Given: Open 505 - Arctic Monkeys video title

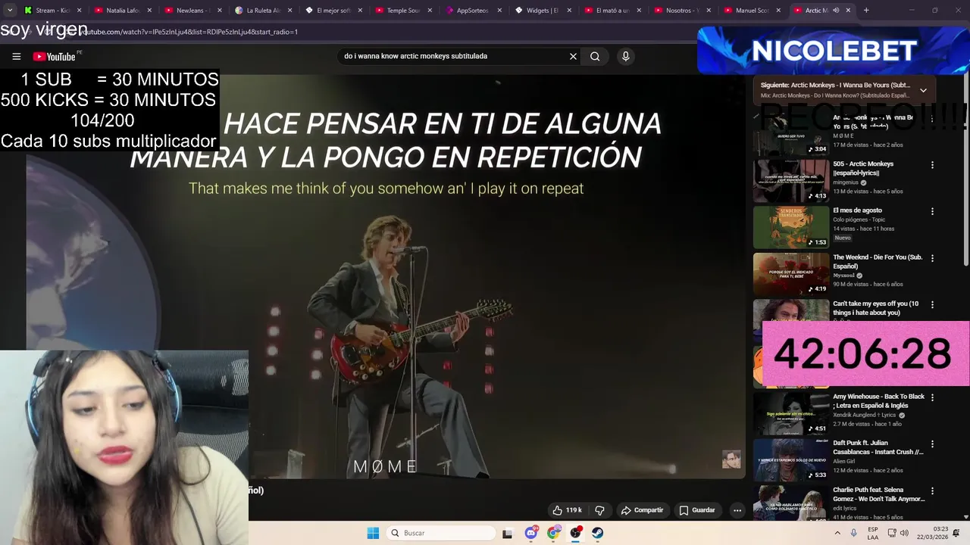Looking at the screenshot, I should click(x=863, y=168).
